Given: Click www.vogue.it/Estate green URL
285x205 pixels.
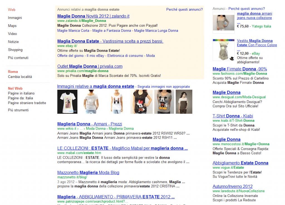Looking at the screenshot, I should click(228, 168).
